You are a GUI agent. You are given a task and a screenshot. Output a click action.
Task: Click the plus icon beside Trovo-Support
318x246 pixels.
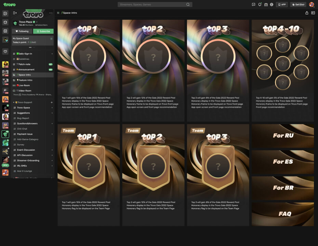[52, 102]
